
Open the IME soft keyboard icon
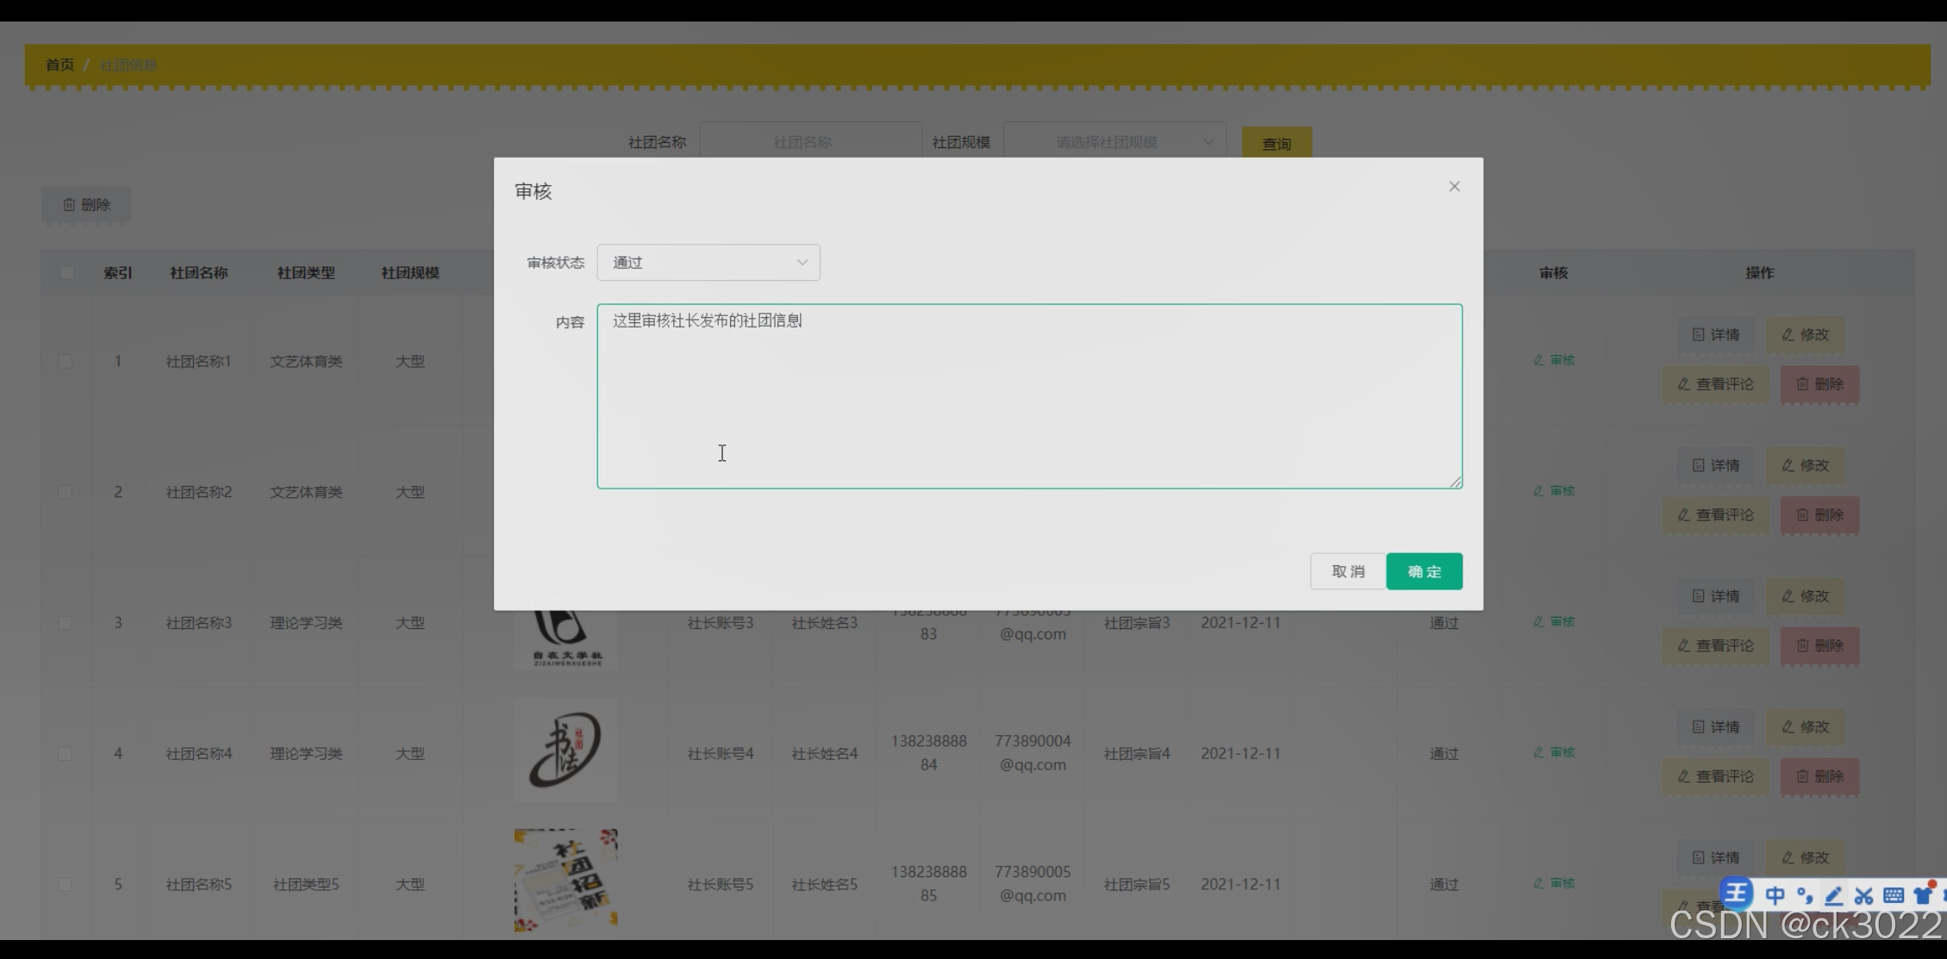(x=1894, y=896)
